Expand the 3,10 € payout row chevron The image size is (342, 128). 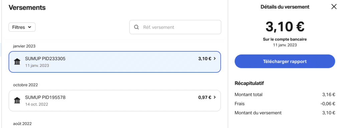(215, 59)
